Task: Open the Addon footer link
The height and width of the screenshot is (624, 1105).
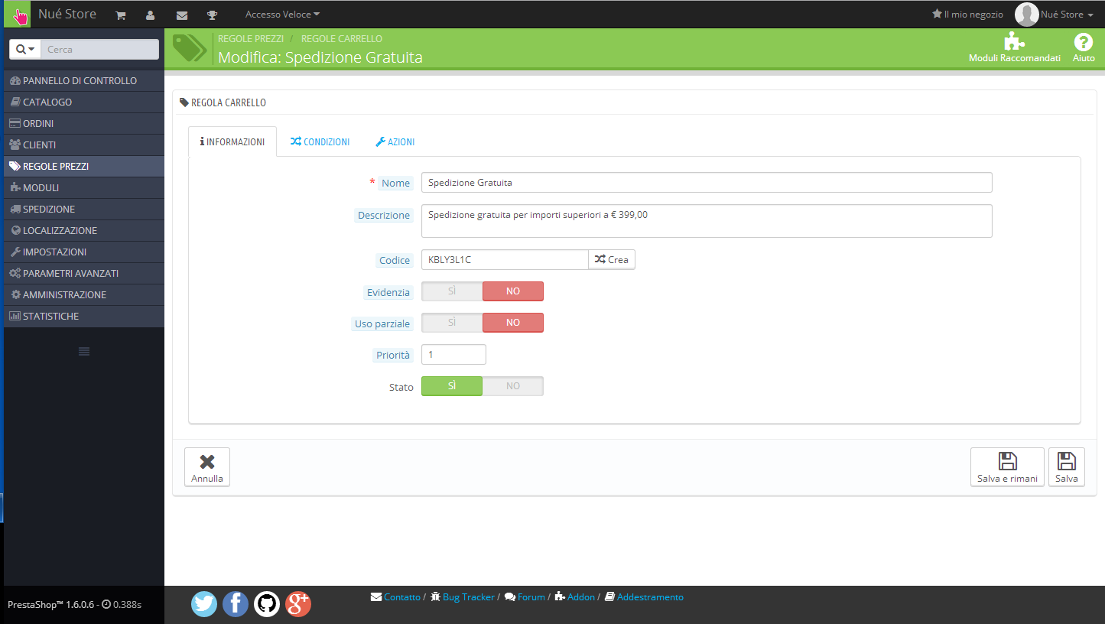Action: [x=581, y=597]
